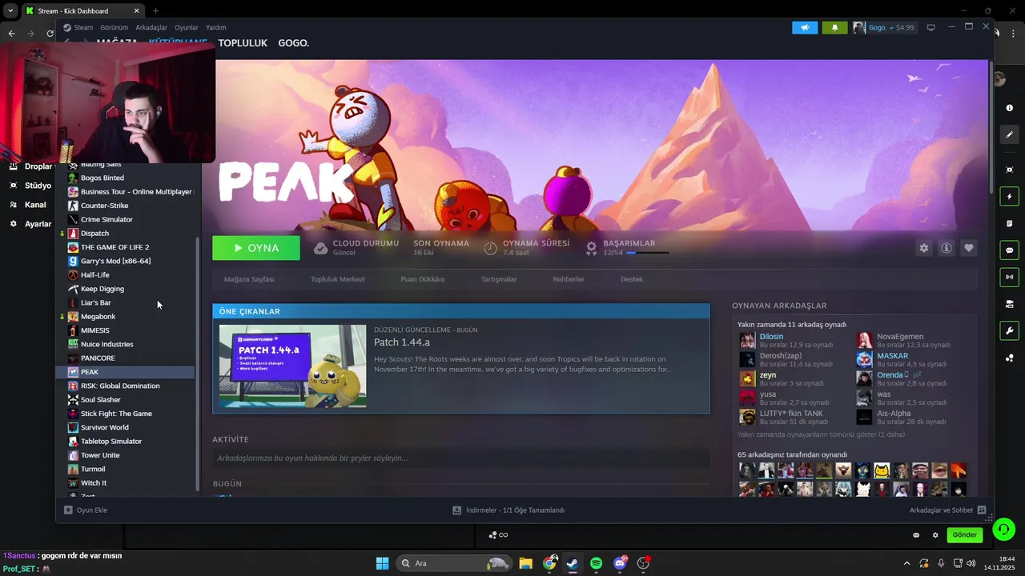The width and height of the screenshot is (1025, 576).
Task: Select Bogos Binted in library list
Action: (102, 178)
